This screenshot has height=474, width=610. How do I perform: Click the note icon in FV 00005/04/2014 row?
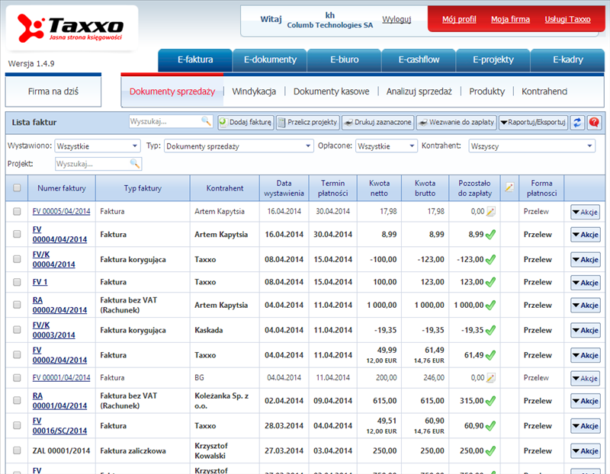[491, 212]
